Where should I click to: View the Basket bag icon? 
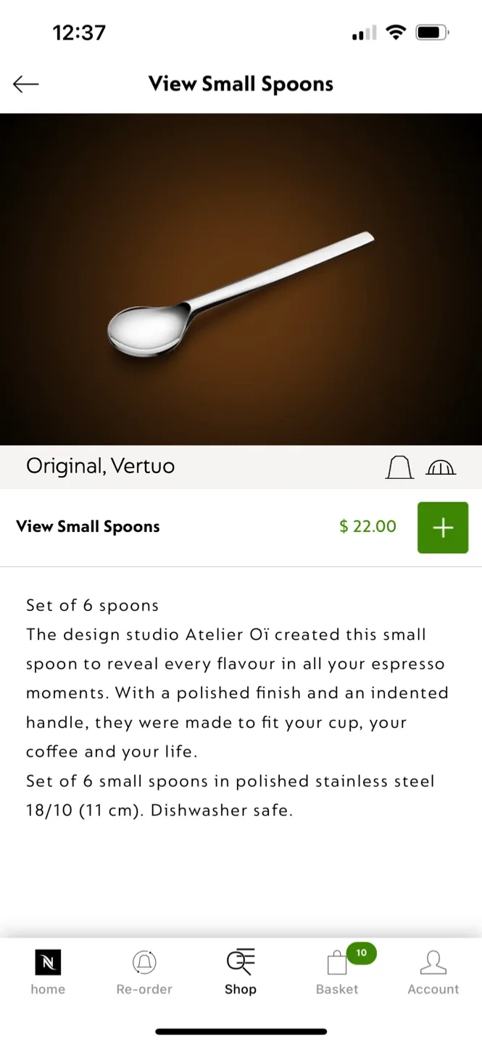click(337, 961)
